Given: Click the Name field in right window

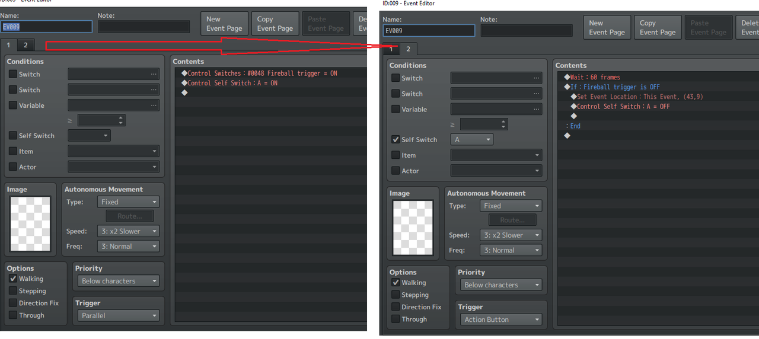Looking at the screenshot, I should pos(429,30).
